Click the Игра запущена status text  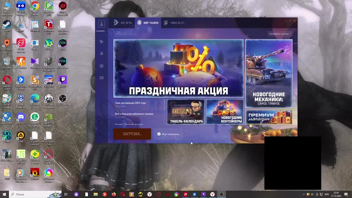(170, 134)
